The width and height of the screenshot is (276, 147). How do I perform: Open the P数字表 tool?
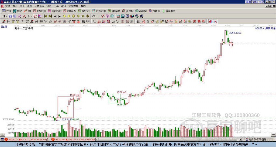pos(70,11)
